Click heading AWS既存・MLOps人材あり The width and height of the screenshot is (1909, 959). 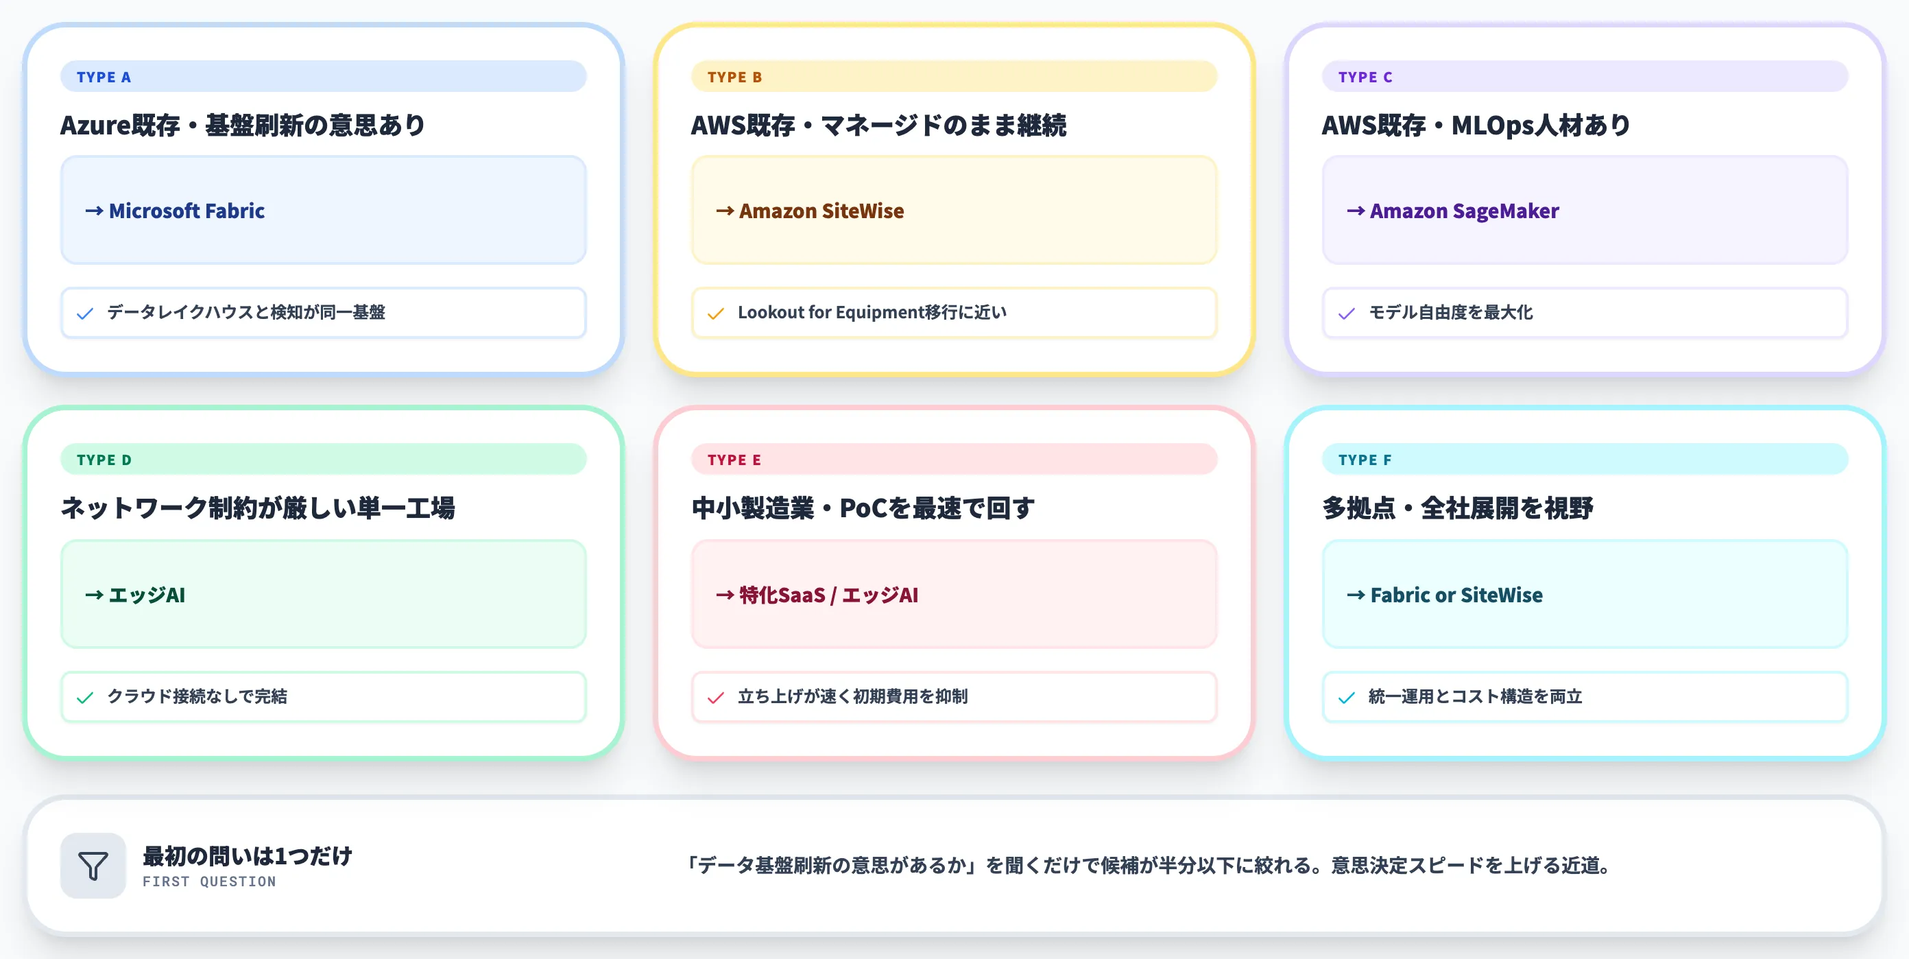(x=1476, y=125)
